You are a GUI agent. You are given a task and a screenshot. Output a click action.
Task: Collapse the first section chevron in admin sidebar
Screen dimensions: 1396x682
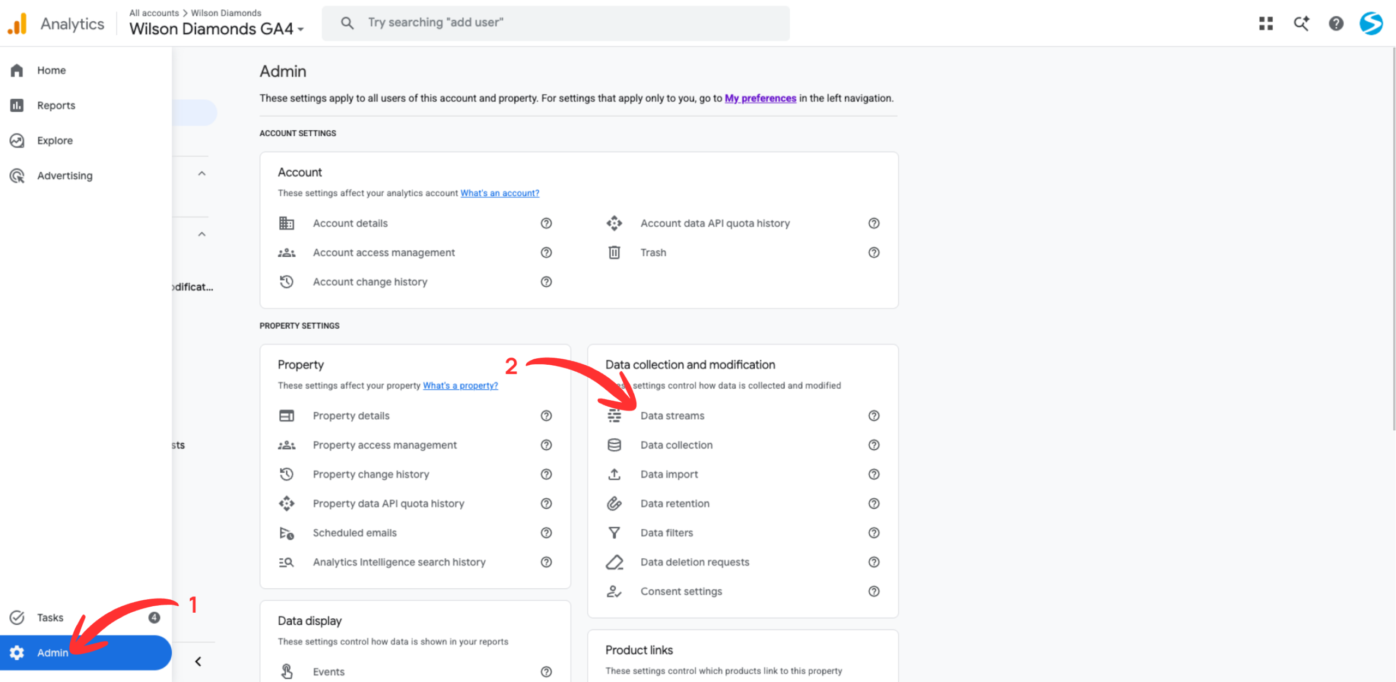(202, 174)
